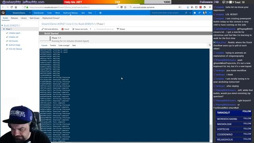The image size is (254, 143).
Task: Open the settings gear in VSTS header
Action: tap(100, 13)
